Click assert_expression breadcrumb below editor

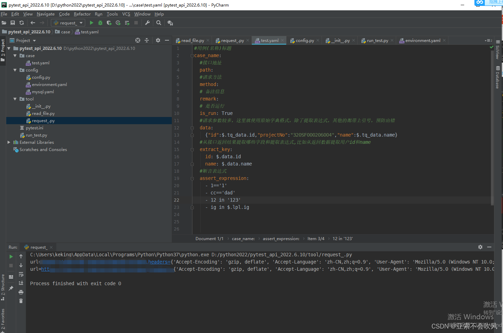pyautogui.click(x=281, y=239)
